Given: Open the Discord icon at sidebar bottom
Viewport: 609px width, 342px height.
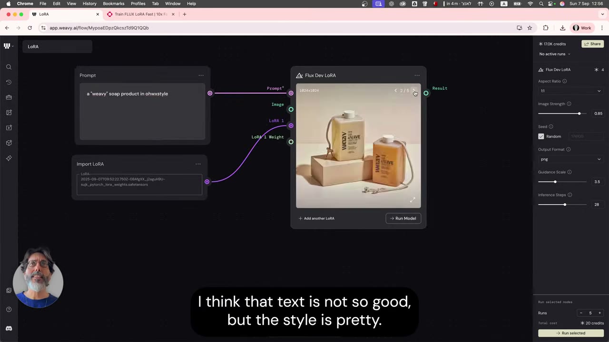Looking at the screenshot, I should 9,328.
